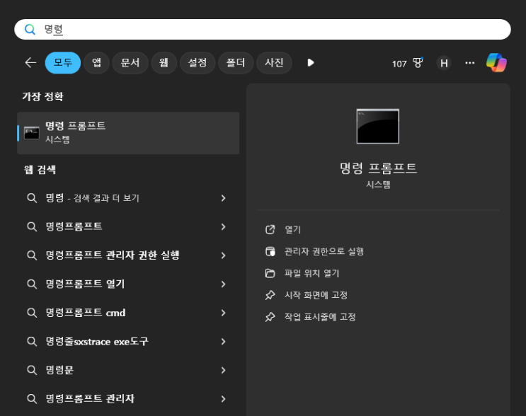Click search icon beside 명령프롬프트 관리자 suggestion
Image resolution: width=526 pixels, height=416 pixels.
[x=32, y=399]
